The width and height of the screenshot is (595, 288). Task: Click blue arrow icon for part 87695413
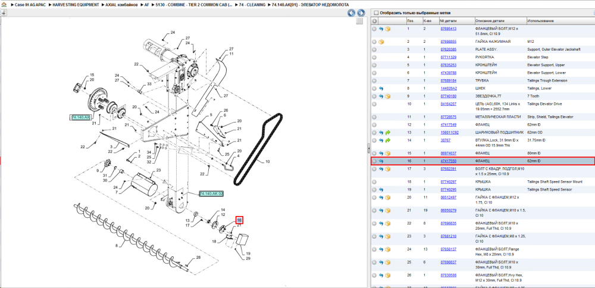pos(381,29)
